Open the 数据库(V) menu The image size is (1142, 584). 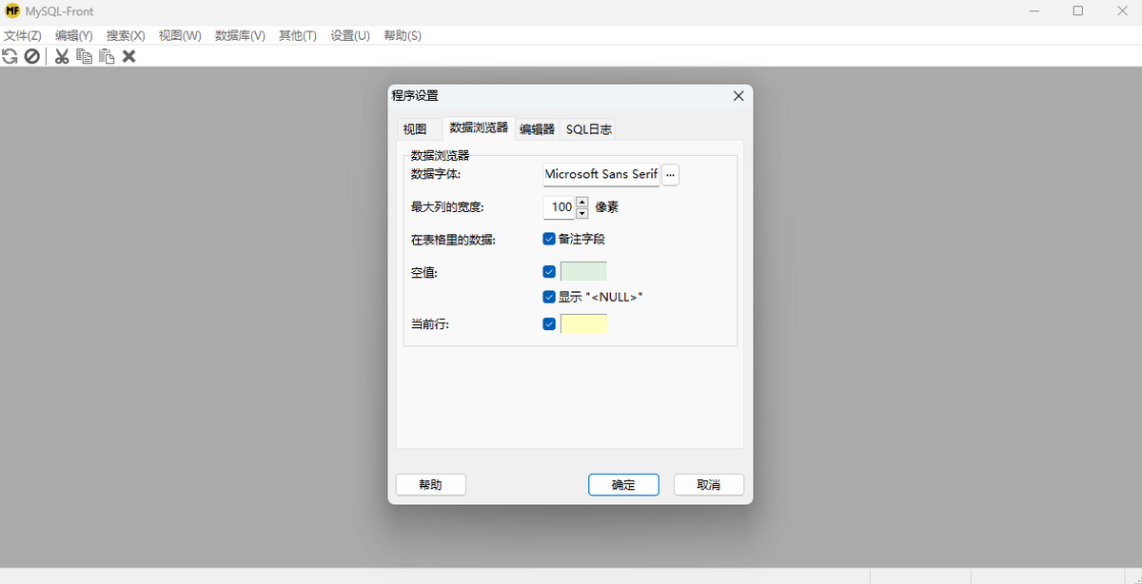[240, 35]
